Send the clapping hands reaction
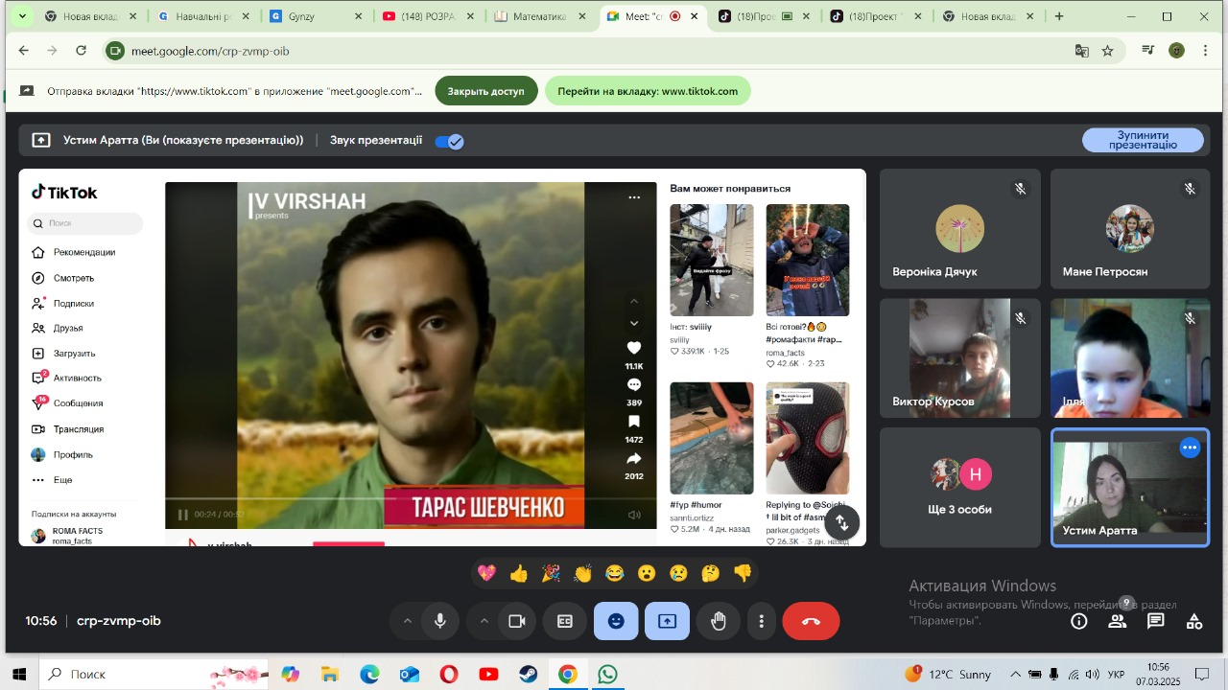Screen dimensions: 1228x690 click(583, 573)
